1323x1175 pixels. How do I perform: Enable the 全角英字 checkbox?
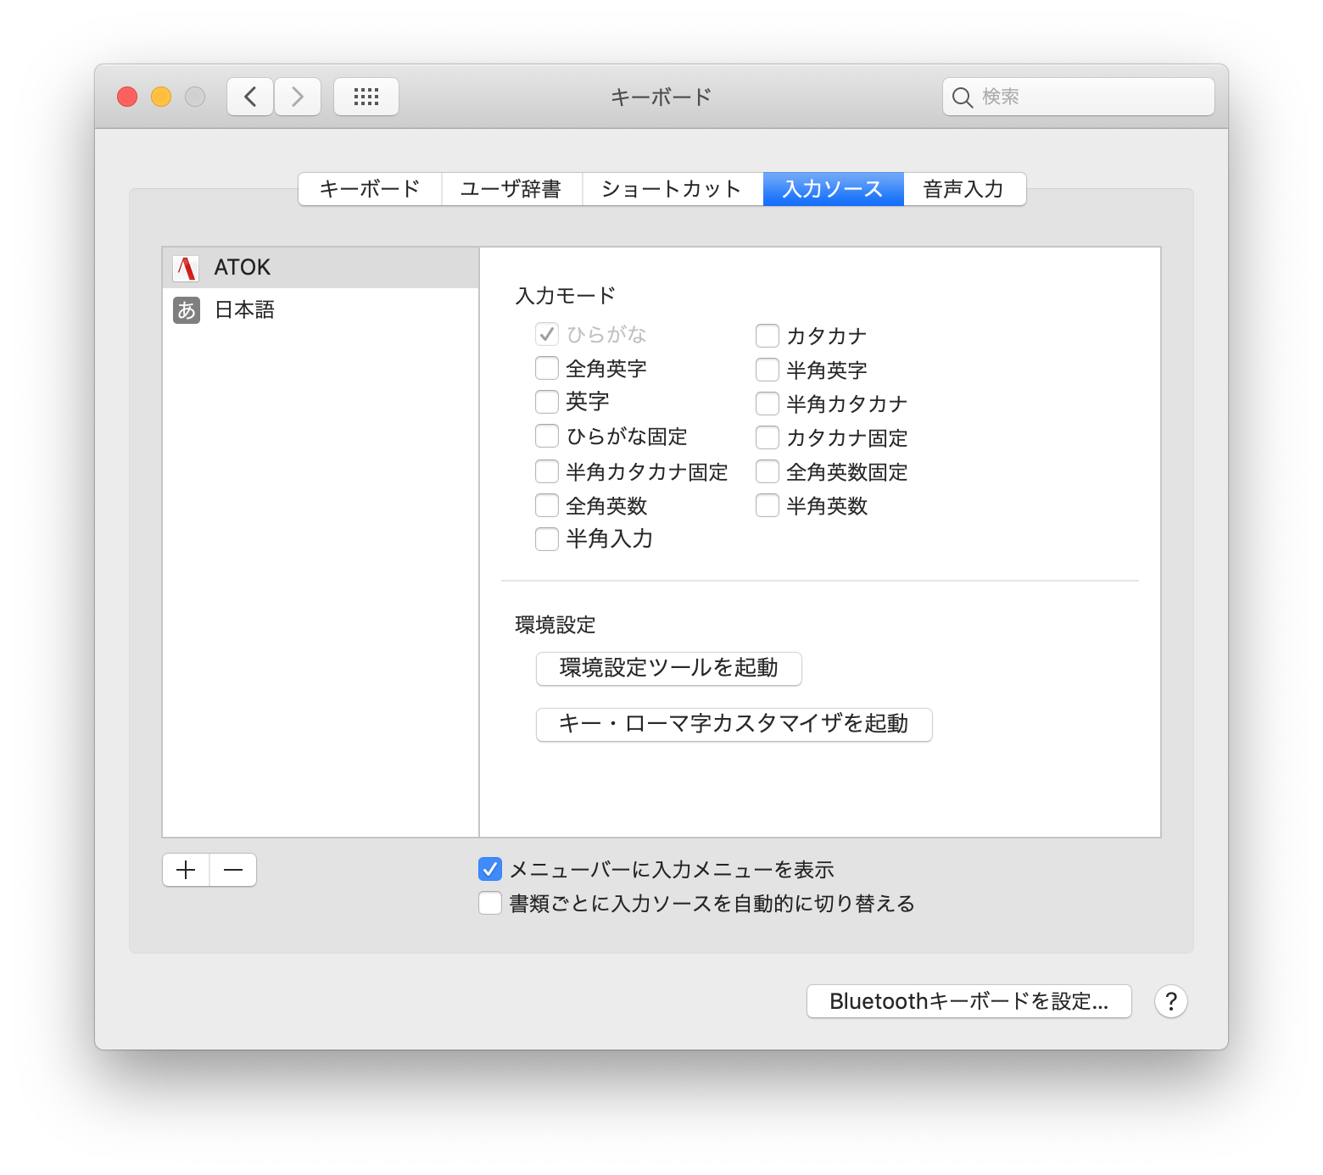pyautogui.click(x=547, y=369)
